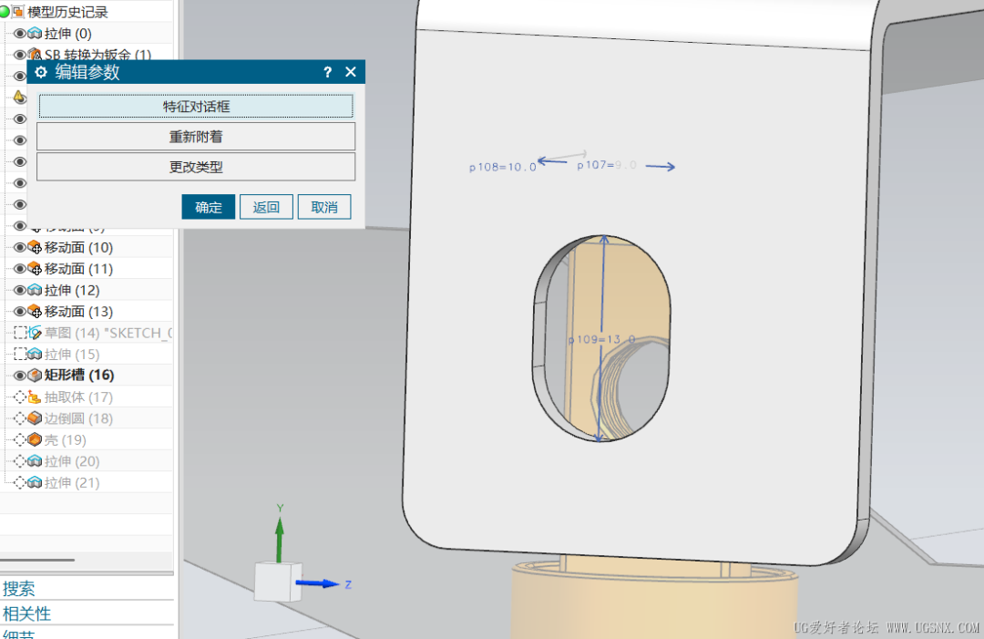Toggle the checkbox beside 拉伸 (15)
The width and height of the screenshot is (984, 639).
[x=19, y=354]
